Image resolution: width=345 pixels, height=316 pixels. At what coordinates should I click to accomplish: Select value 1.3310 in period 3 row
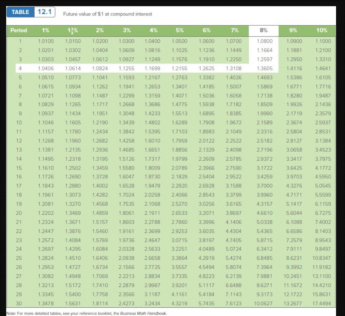[323, 59]
